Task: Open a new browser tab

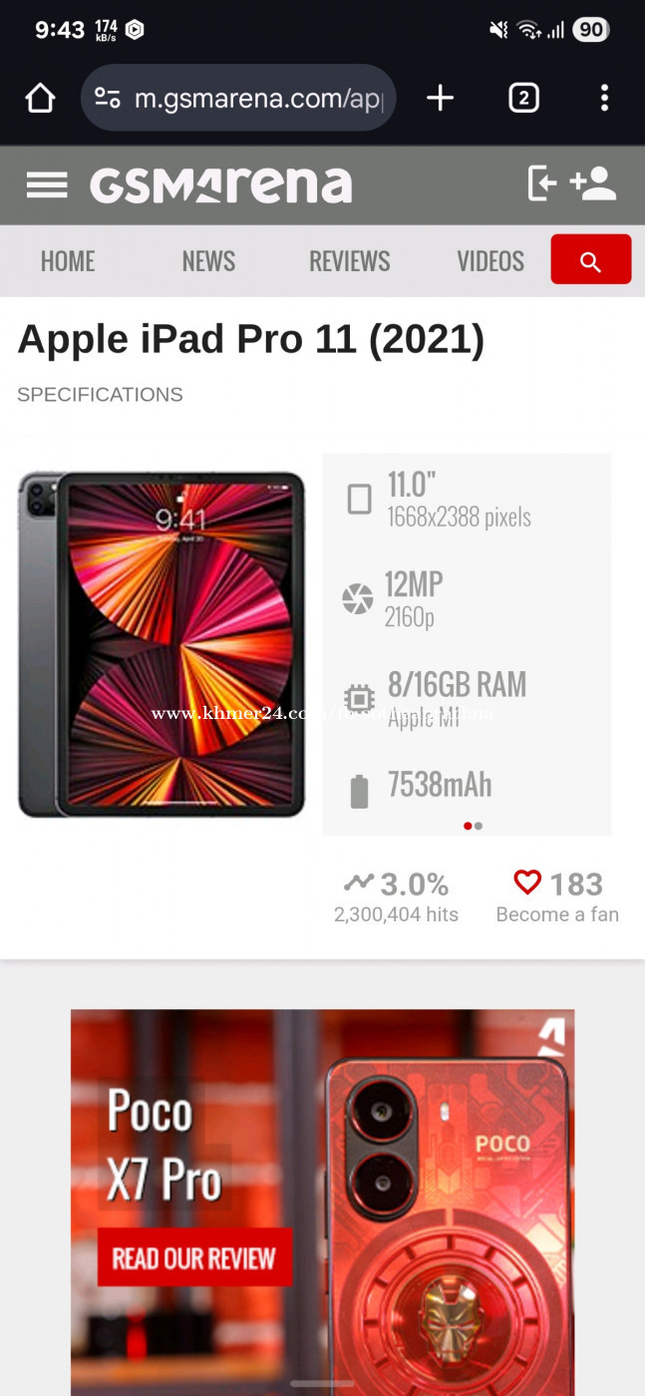Action: click(440, 98)
